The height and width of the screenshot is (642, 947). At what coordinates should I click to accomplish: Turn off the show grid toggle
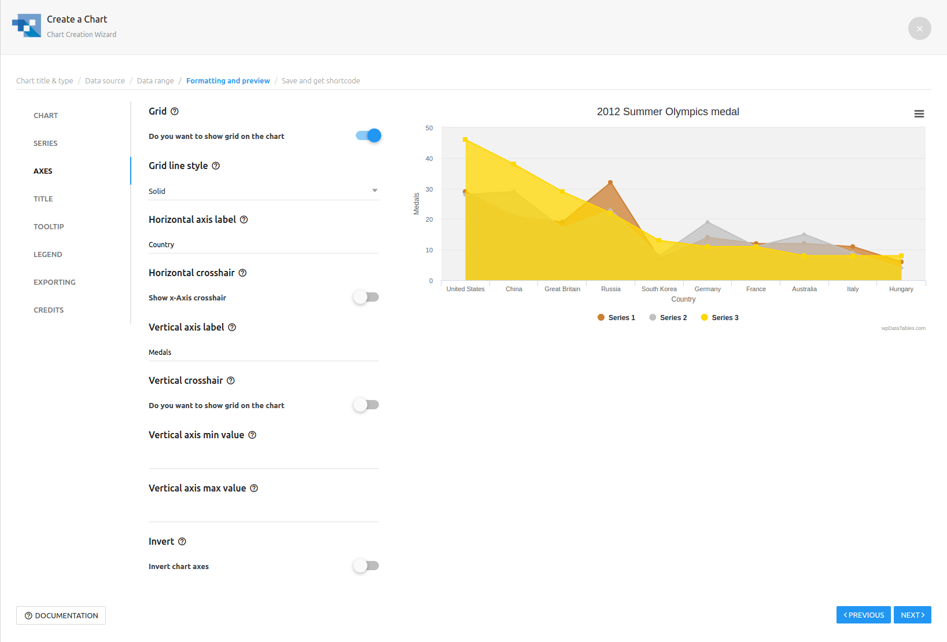point(369,135)
